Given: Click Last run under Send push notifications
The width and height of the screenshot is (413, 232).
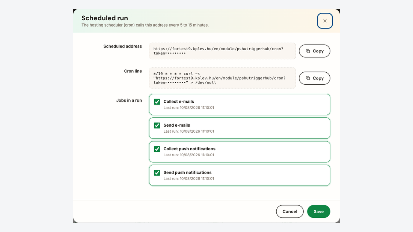Looking at the screenshot, I should (x=188, y=179).
